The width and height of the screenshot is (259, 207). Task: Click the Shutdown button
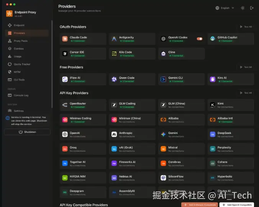[27, 132]
